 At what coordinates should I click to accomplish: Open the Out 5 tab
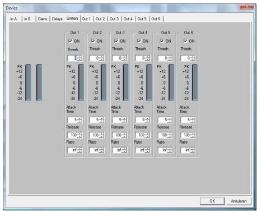pyautogui.click(x=142, y=19)
